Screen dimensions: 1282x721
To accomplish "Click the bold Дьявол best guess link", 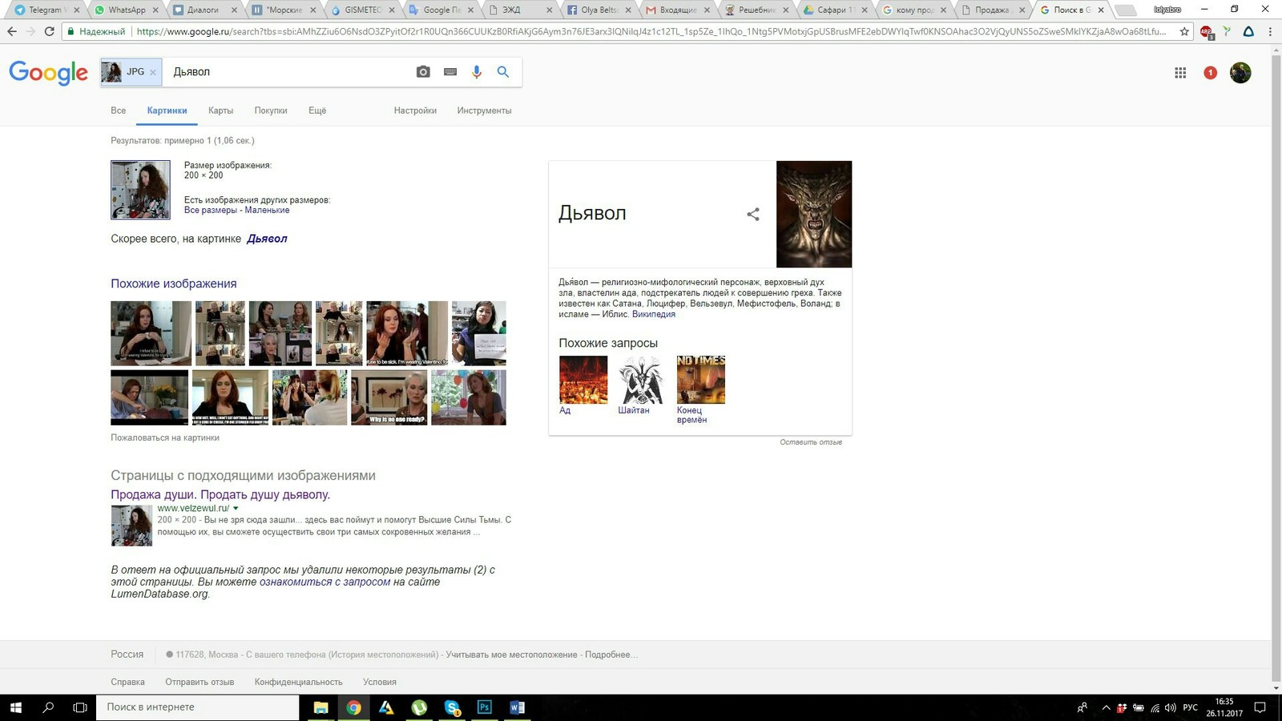I will click(267, 239).
